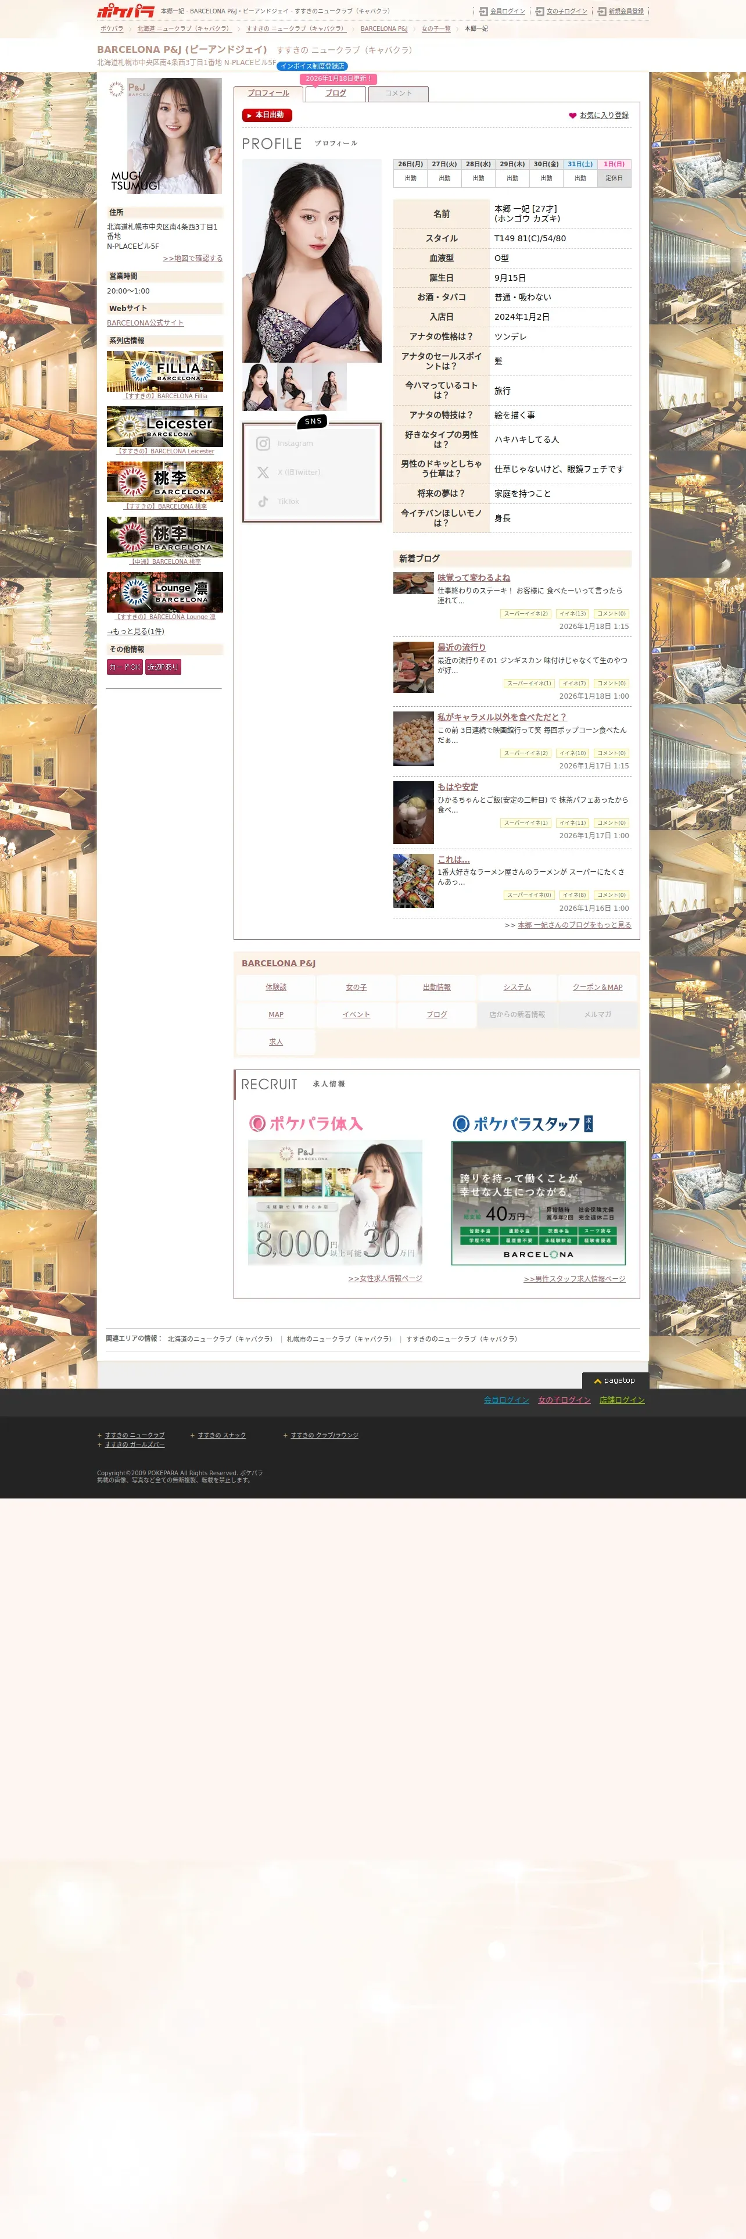
Task: Click the heart お気に入り登録 icon
Action: [572, 115]
